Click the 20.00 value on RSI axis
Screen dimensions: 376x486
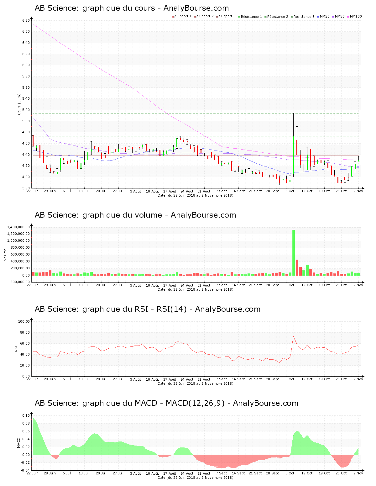25,365
